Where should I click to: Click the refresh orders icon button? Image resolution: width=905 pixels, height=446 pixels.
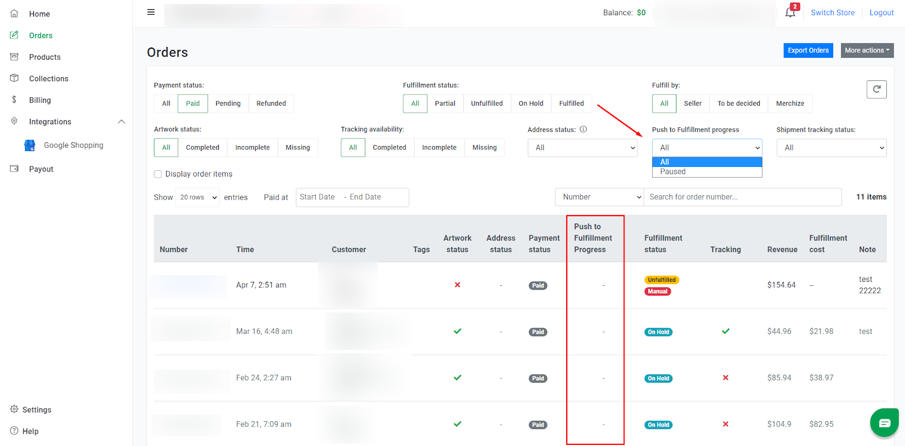tap(876, 89)
